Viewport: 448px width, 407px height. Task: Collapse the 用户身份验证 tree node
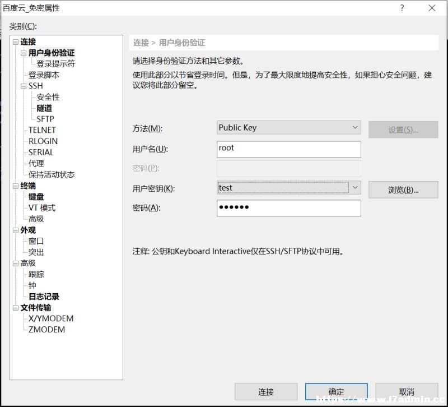(24, 53)
